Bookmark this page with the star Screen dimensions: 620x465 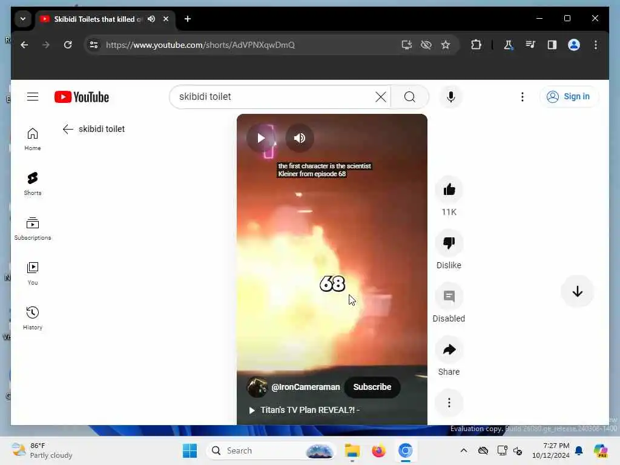tap(446, 45)
